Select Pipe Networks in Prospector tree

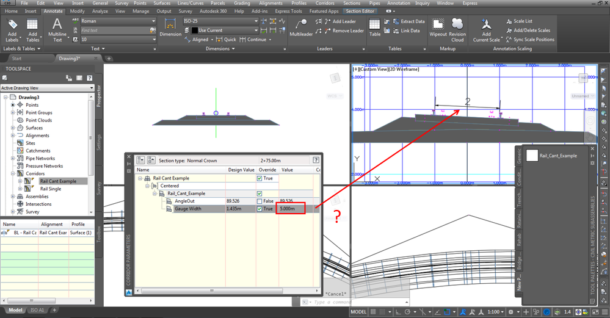point(40,158)
